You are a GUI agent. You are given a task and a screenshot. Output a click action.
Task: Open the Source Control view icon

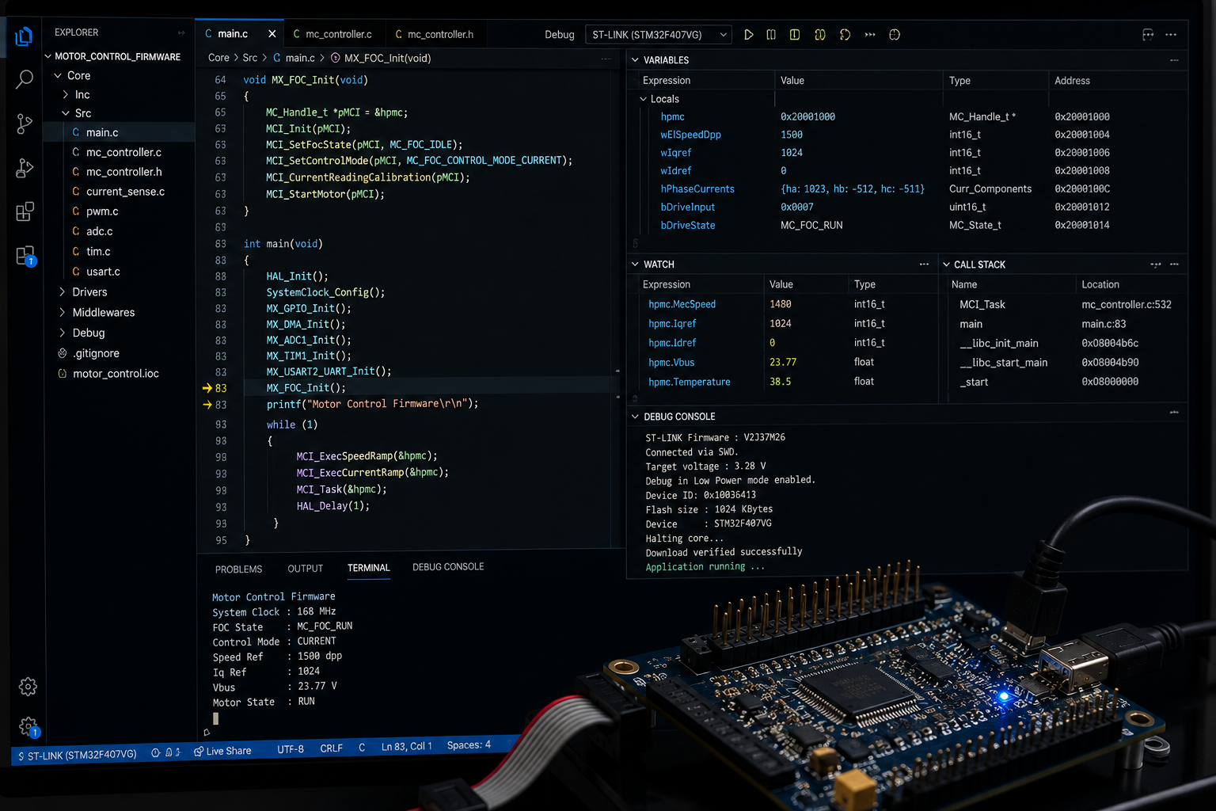pyautogui.click(x=25, y=124)
